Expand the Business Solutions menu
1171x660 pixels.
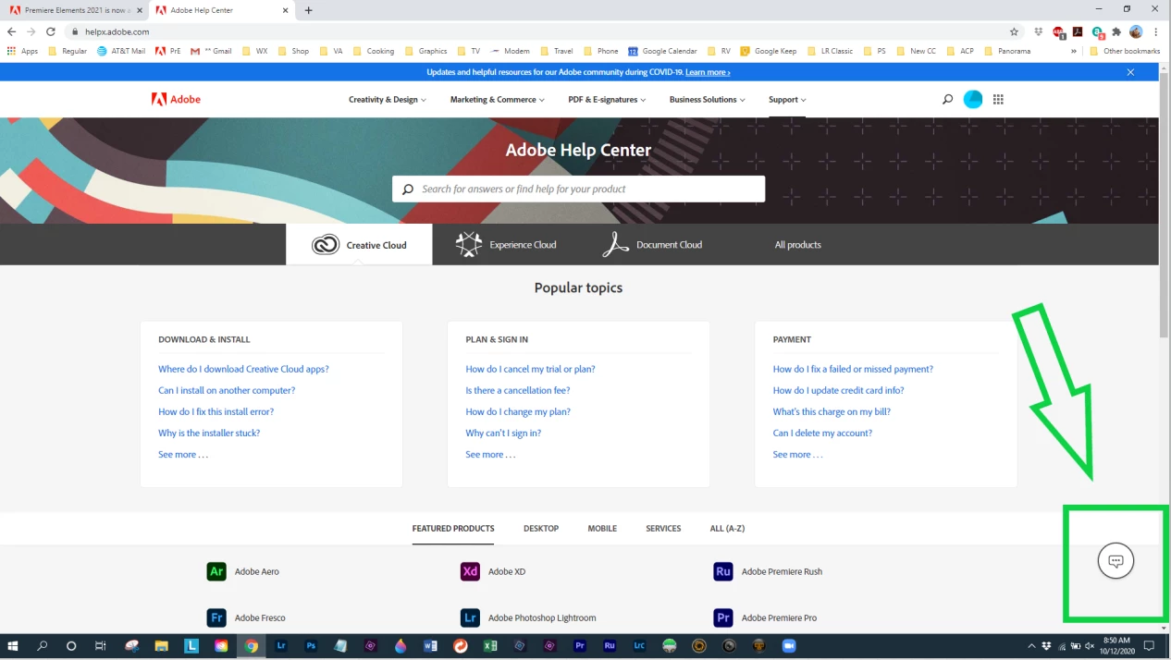click(708, 99)
